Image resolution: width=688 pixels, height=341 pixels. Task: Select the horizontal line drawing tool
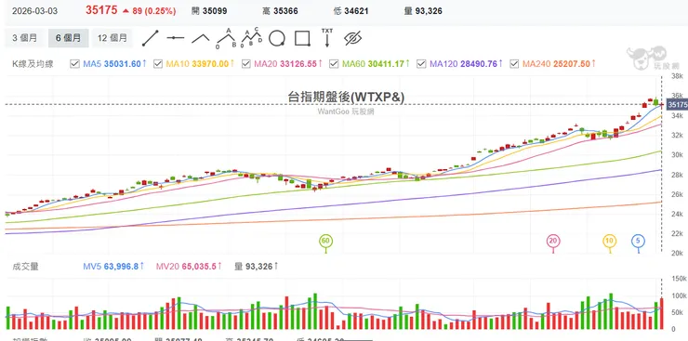175,38
